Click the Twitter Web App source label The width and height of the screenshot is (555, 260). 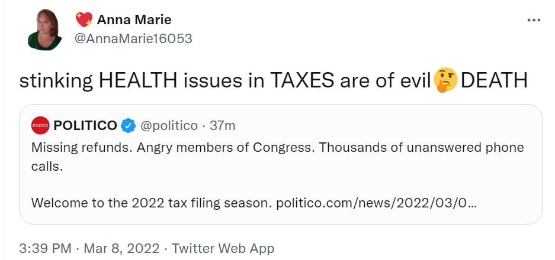coord(223,248)
